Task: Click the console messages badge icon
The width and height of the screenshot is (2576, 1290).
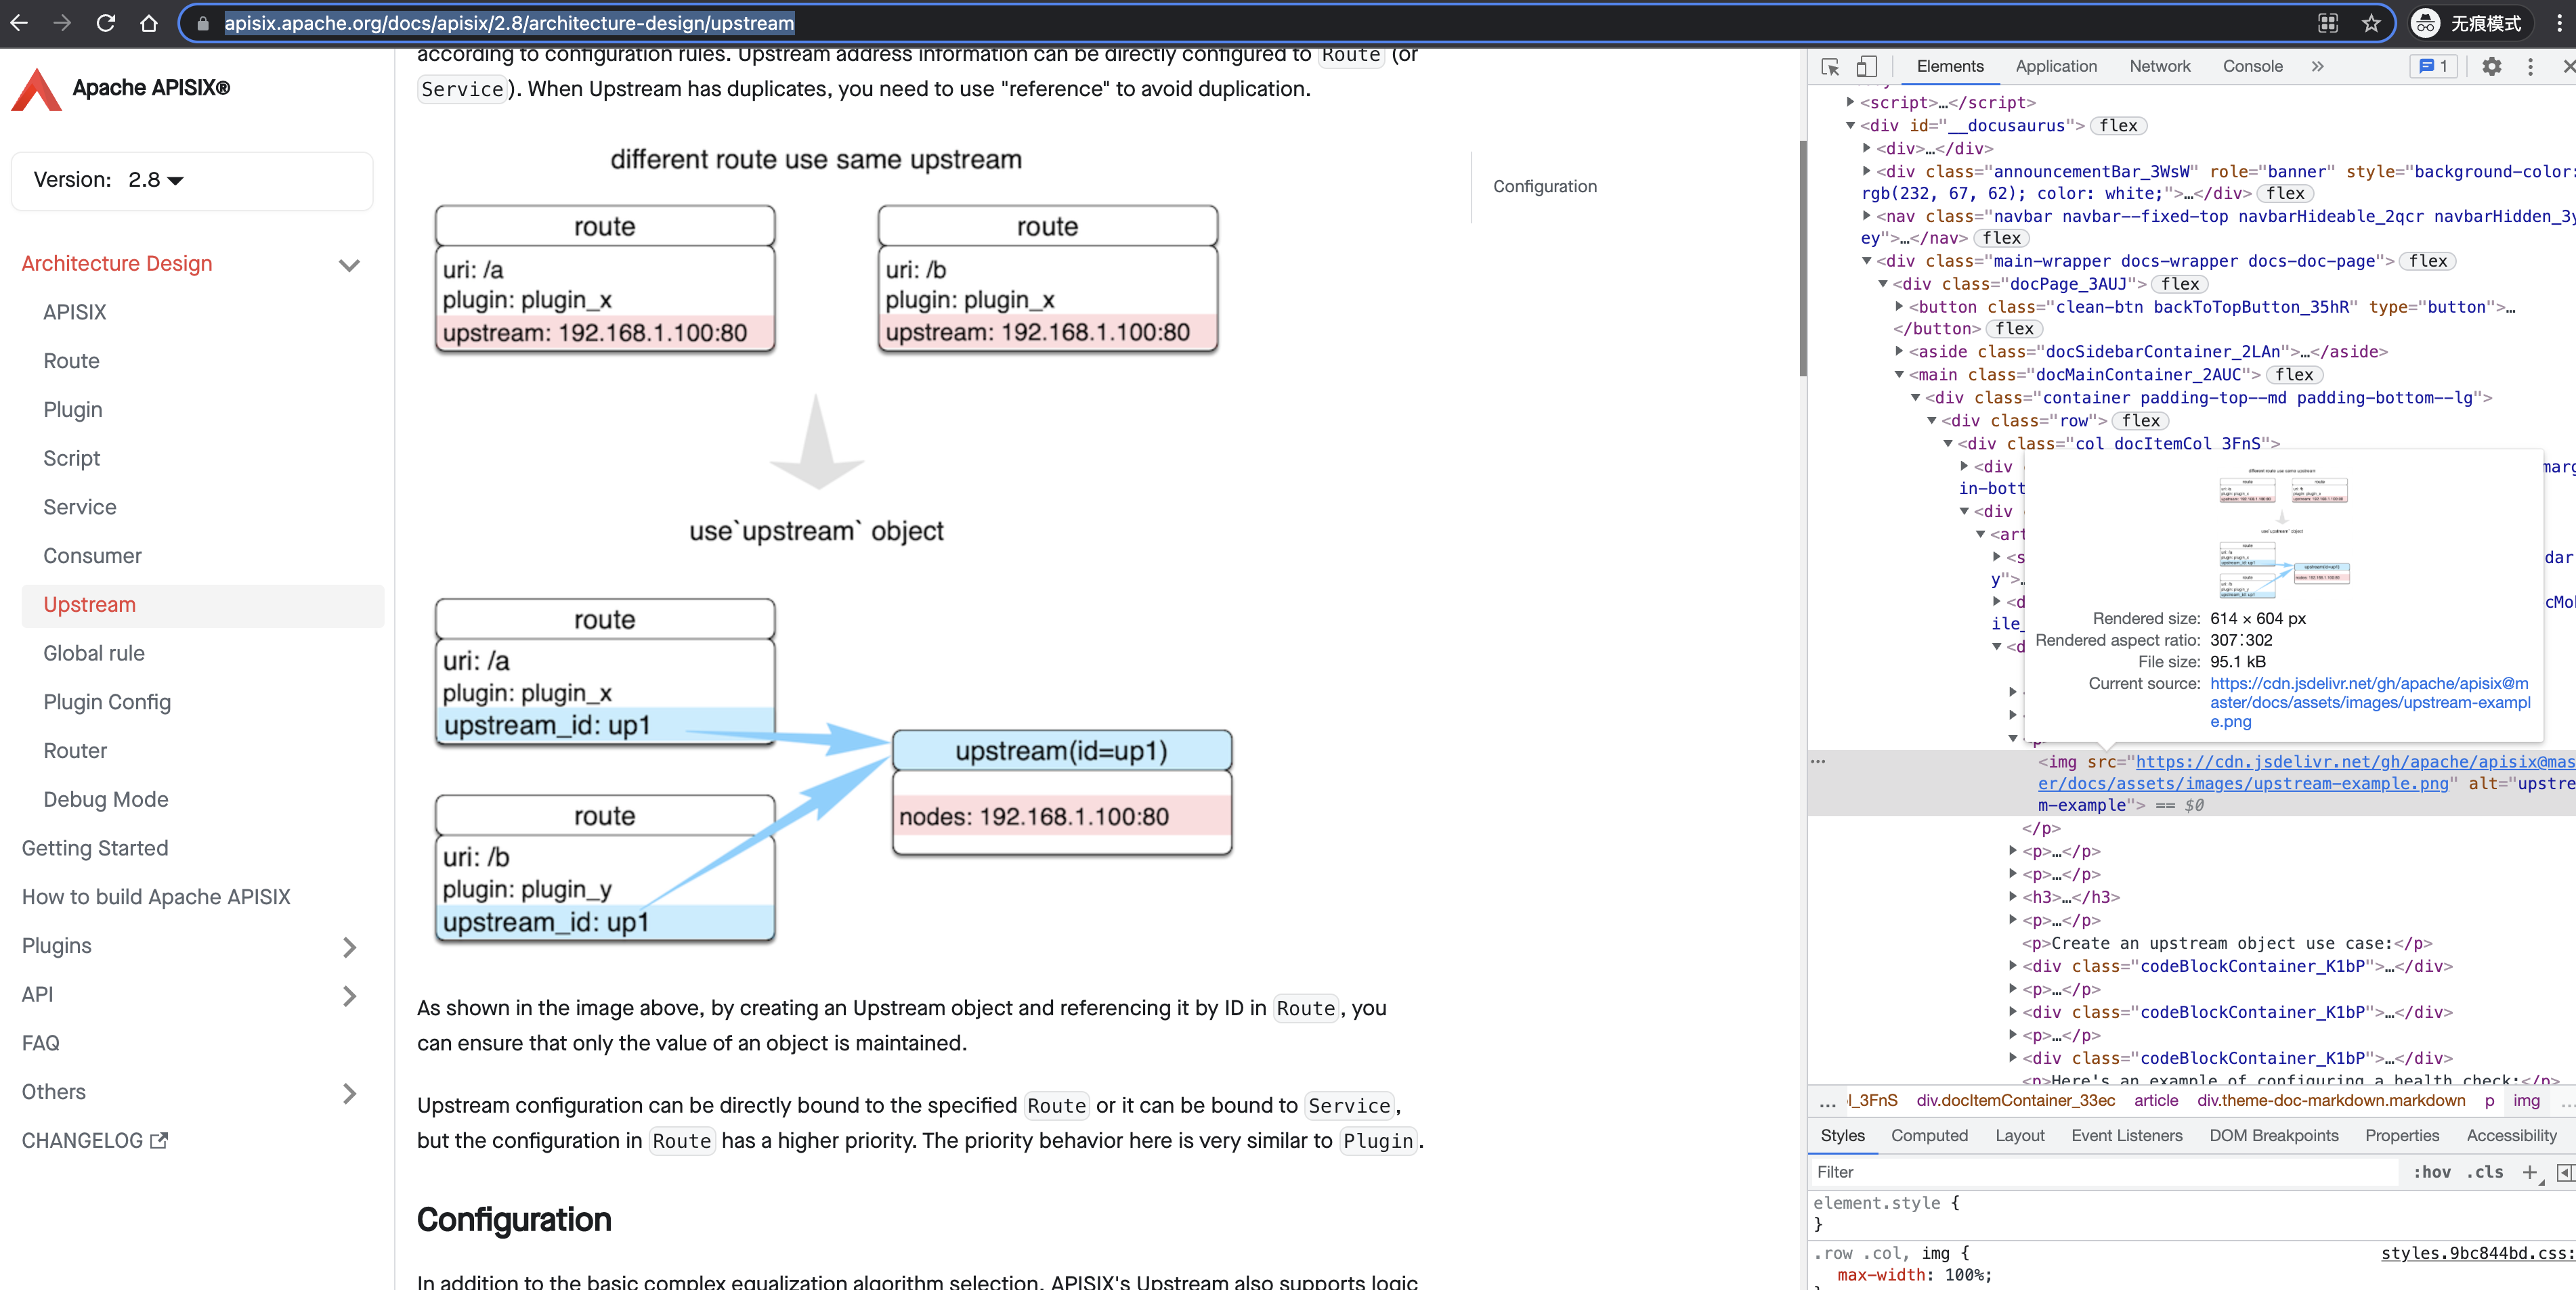Action: click(x=2433, y=66)
